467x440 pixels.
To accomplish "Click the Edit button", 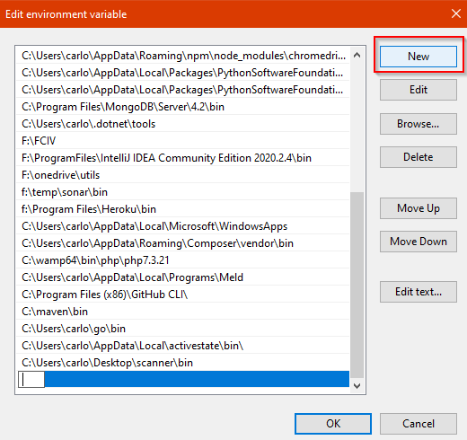I will pos(419,90).
